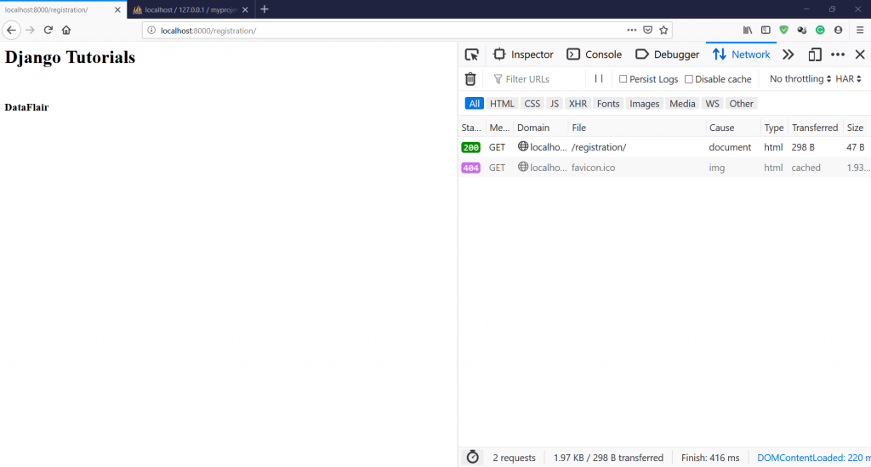871x467 pixels.
Task: Show site information icon in address bar
Action: pyautogui.click(x=151, y=31)
